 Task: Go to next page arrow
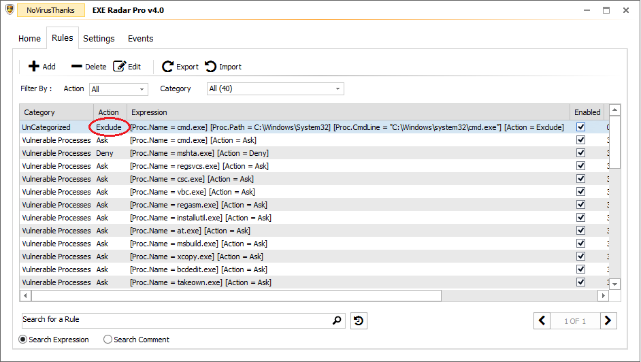click(x=608, y=320)
